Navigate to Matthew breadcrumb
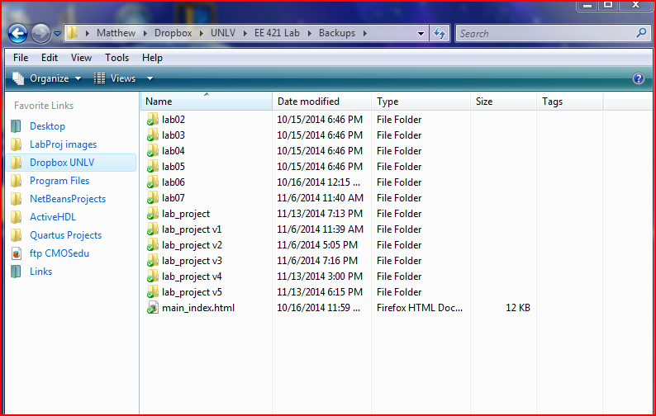 [116, 33]
